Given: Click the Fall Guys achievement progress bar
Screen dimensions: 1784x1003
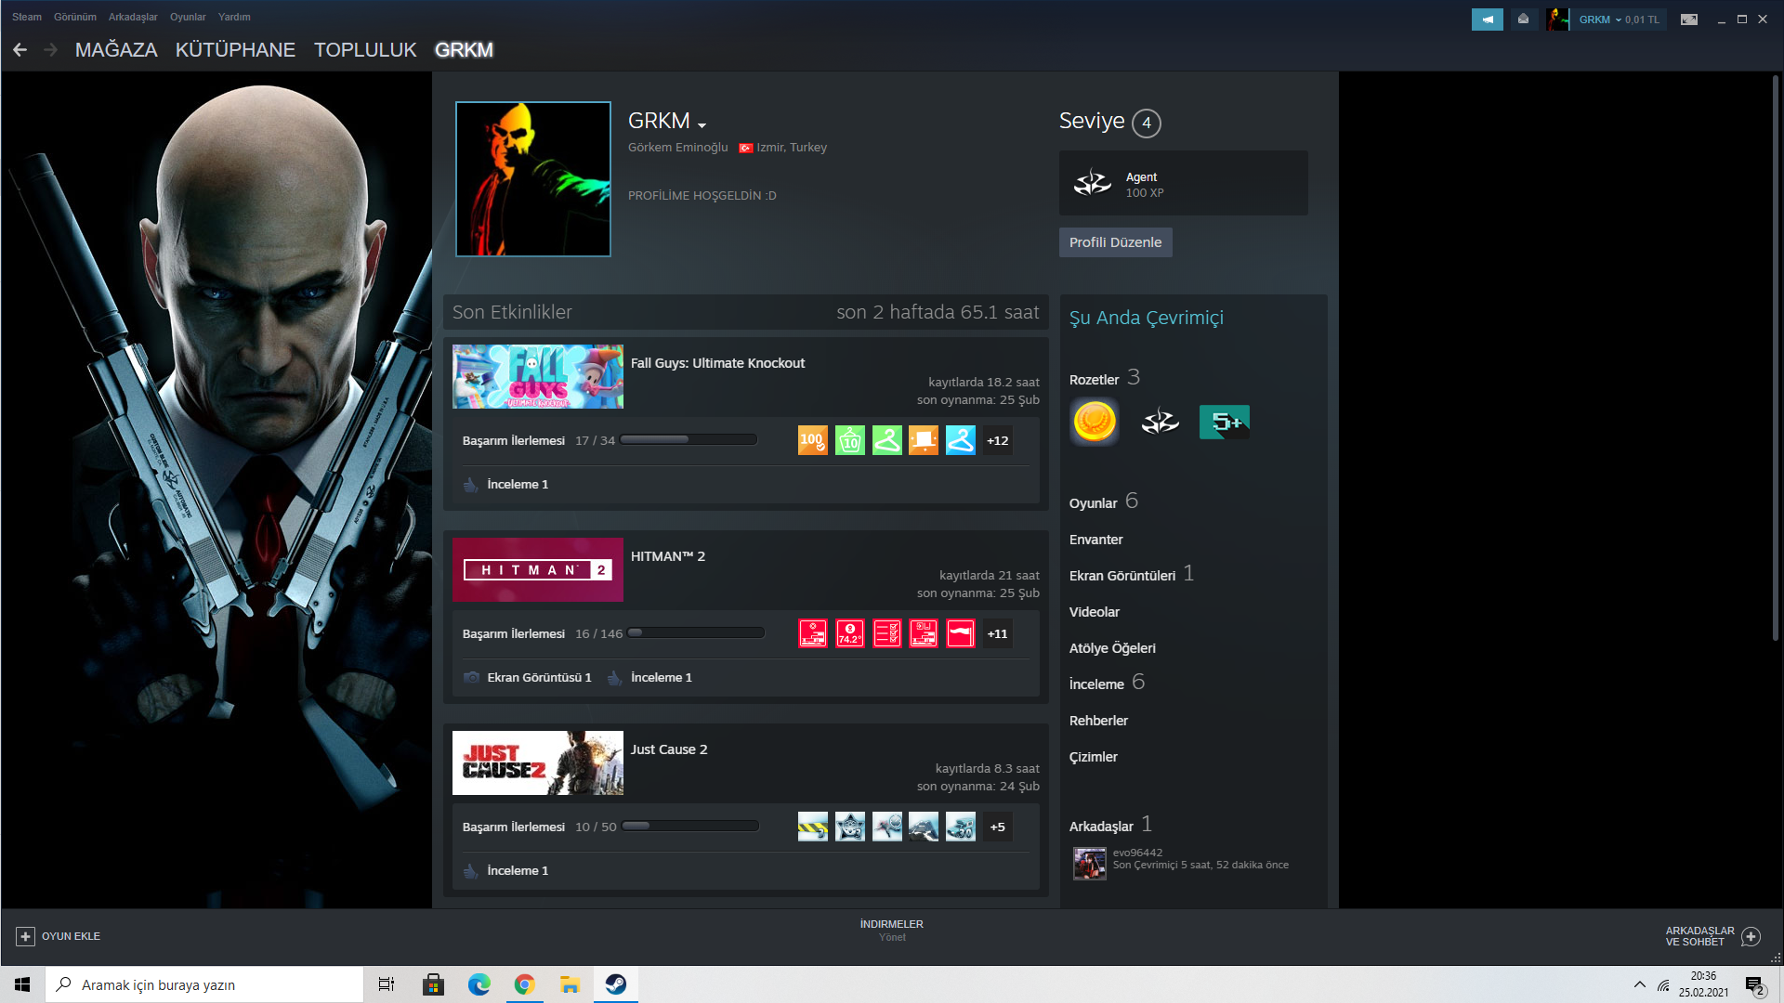Looking at the screenshot, I should [x=689, y=440].
